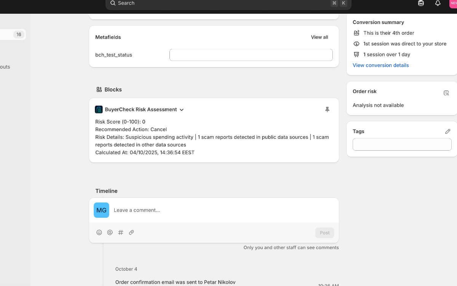Click the 1 session over 1 day icon

(x=356, y=55)
